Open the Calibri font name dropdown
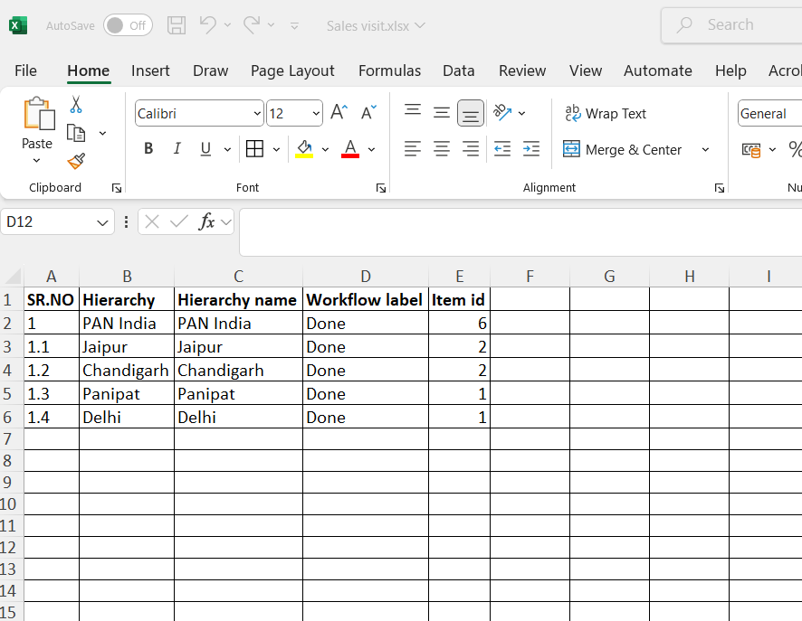 point(258,114)
